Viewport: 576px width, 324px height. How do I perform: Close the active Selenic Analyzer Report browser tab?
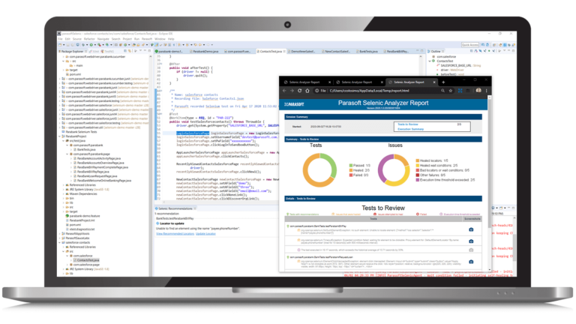[434, 82]
